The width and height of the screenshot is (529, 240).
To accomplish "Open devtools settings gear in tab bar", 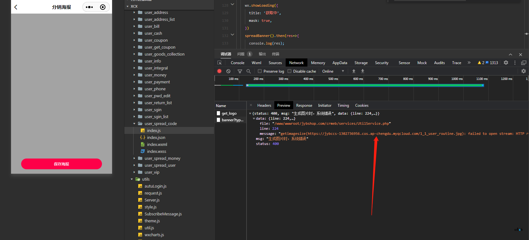I will (x=506, y=63).
